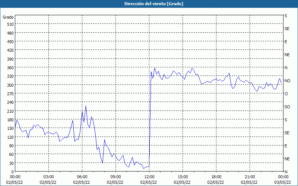Click the 120 degree axis label
Image resolution: width=298 pixels, height=186 pixels.
click(x=11, y=137)
